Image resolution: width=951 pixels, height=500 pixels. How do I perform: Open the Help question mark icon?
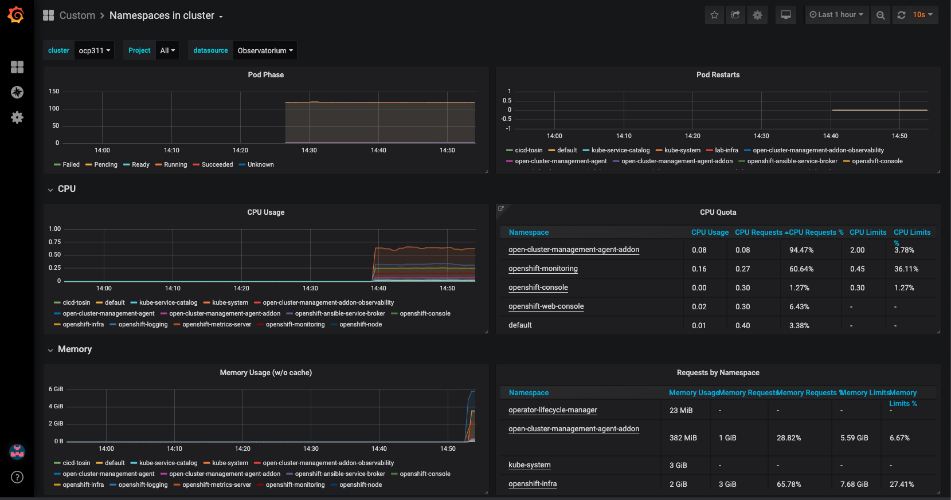(x=17, y=477)
